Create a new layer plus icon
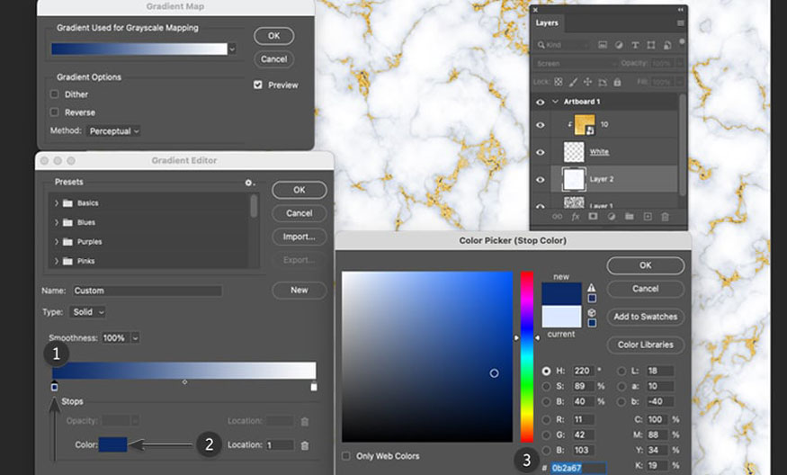This screenshot has height=475, width=787. 648,217
